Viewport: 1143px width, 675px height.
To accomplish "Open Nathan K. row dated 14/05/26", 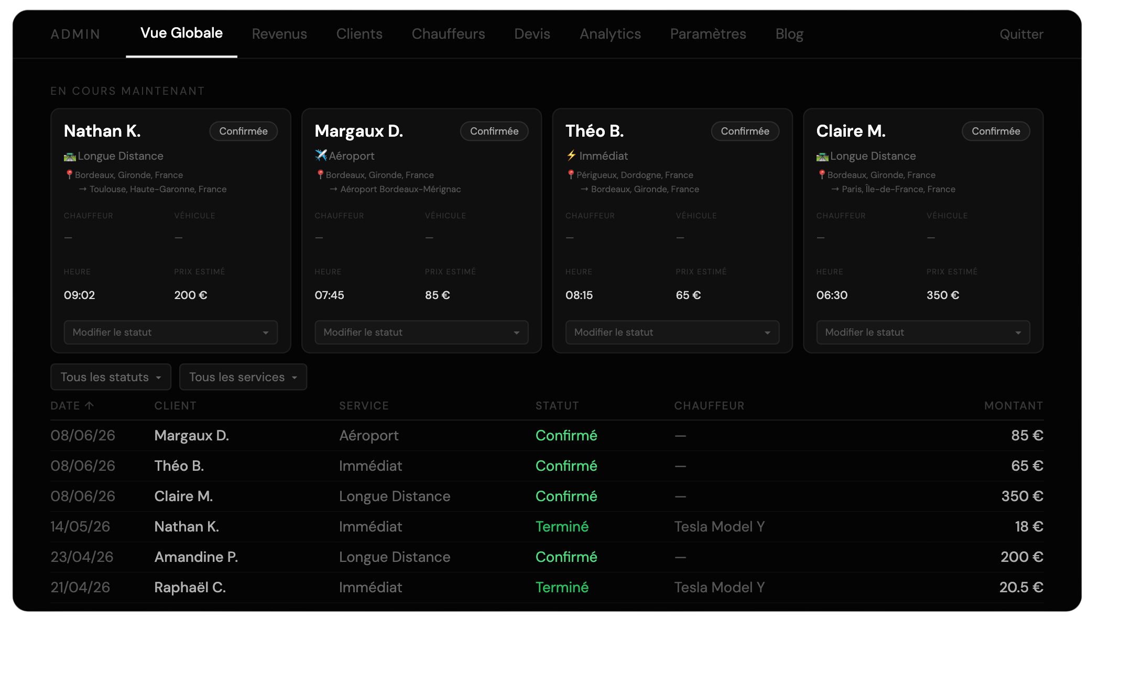I will 547,527.
